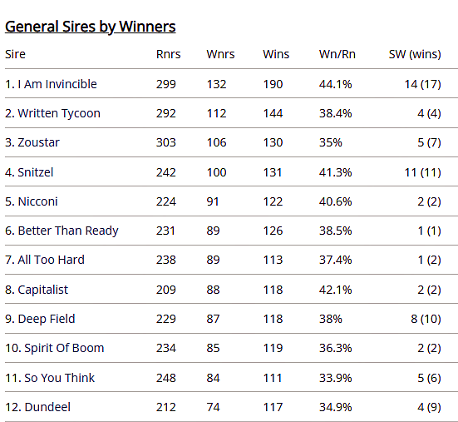
Task: Sort by the Wins column header
Action: tap(276, 54)
